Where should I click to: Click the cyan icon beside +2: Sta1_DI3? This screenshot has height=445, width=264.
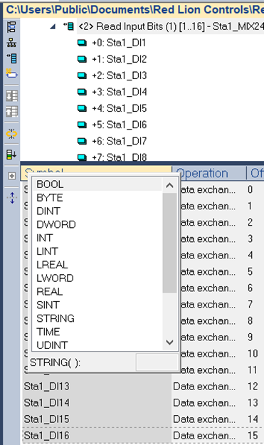(82, 75)
